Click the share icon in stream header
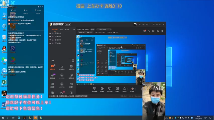 162,31
